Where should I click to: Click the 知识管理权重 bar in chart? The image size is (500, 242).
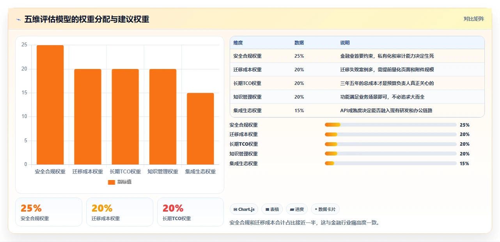tap(163, 117)
